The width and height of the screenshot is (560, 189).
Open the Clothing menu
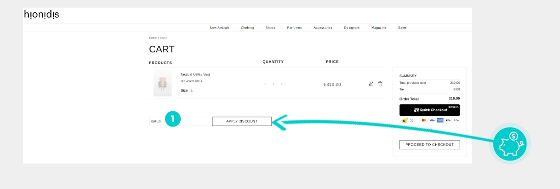pos(247,28)
